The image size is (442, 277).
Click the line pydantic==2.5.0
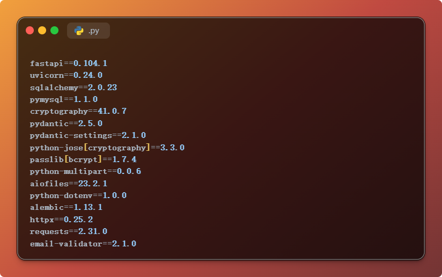[x=66, y=123]
